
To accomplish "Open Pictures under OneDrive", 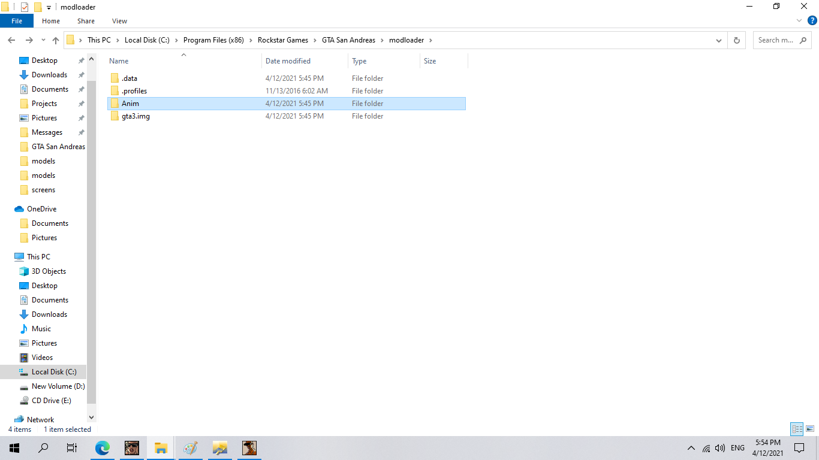I will tap(44, 238).
